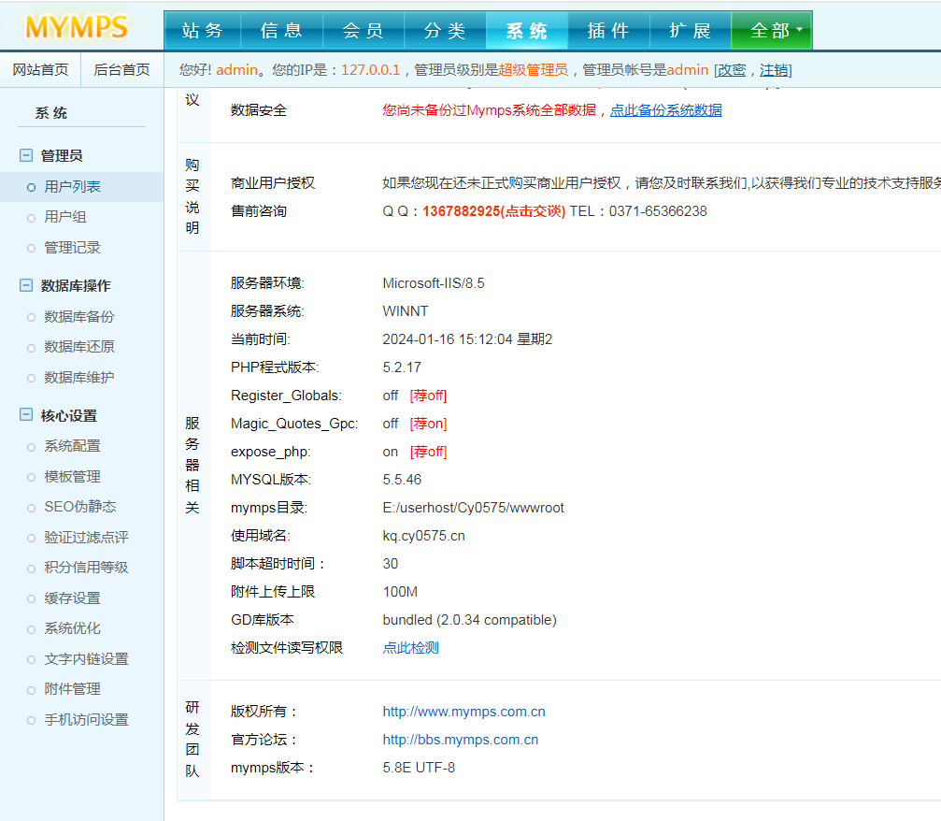The height and width of the screenshot is (821, 941).
Task: Click the 100M upload limit value
Action: click(400, 592)
